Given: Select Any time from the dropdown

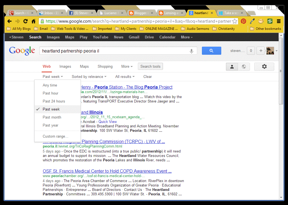Looking at the screenshot, I should pos(57,85).
